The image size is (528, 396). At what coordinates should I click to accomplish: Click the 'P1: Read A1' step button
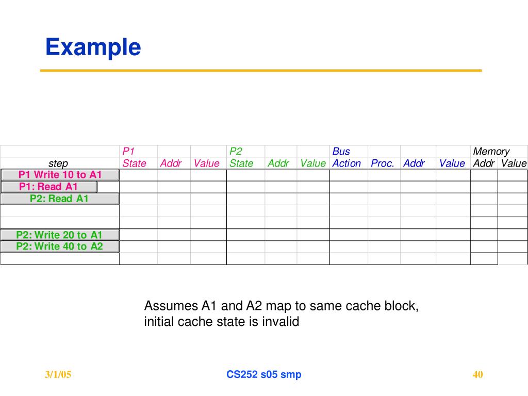(49, 187)
